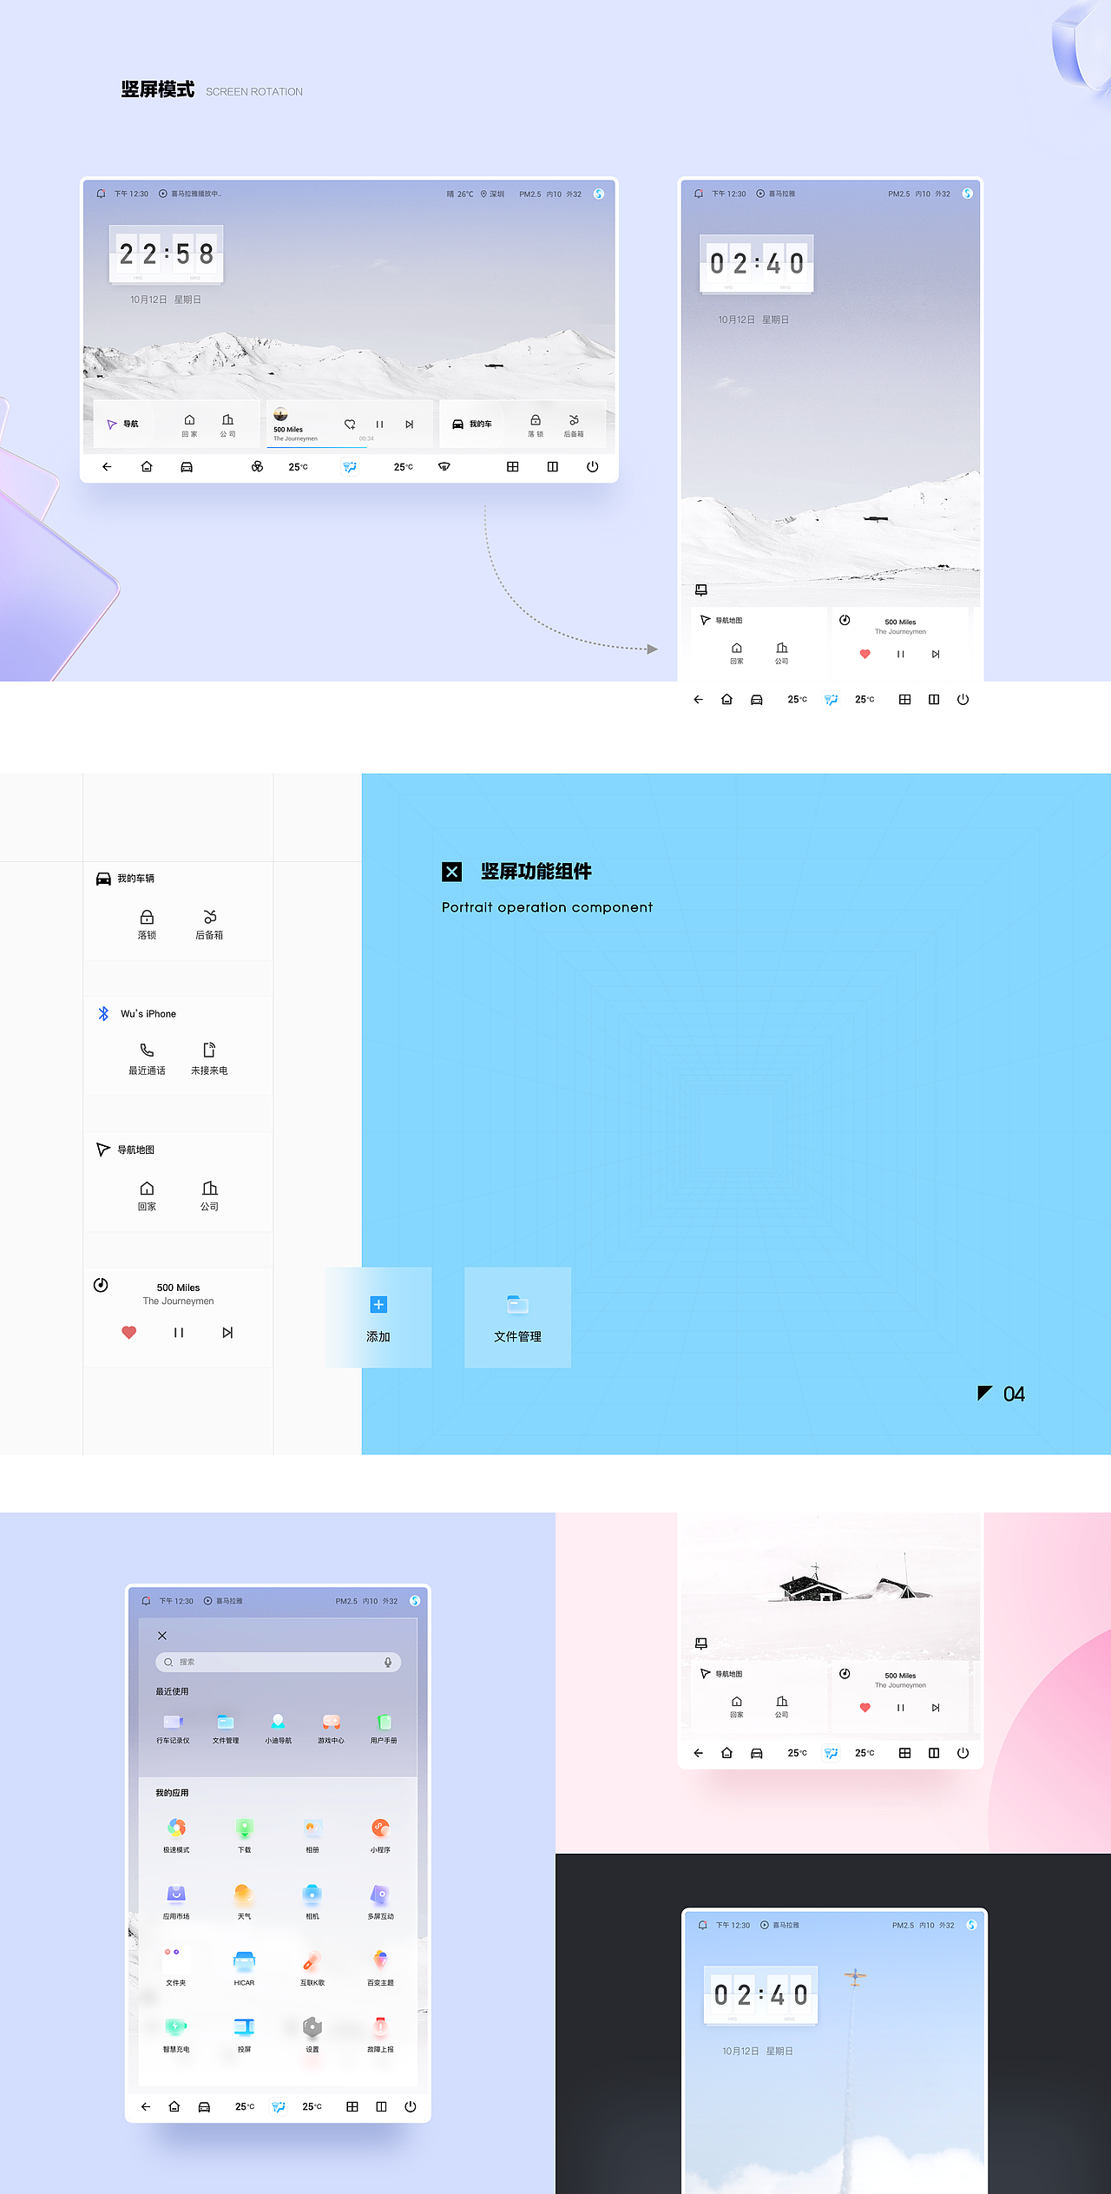
Task: Open 文件管理 app in app drawer recents
Action: point(226,1729)
